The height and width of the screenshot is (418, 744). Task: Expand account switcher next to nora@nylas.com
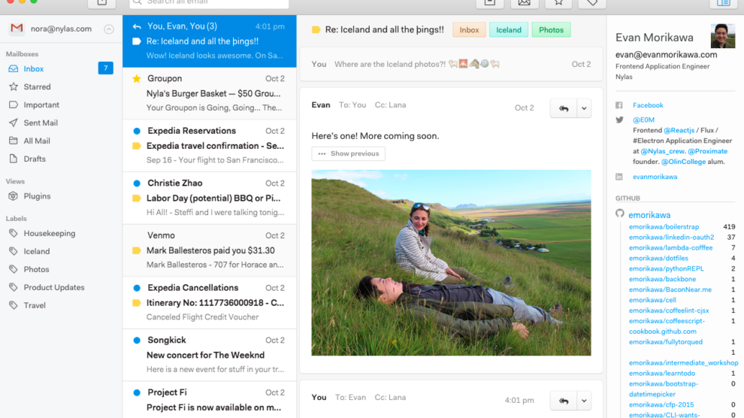[109, 29]
